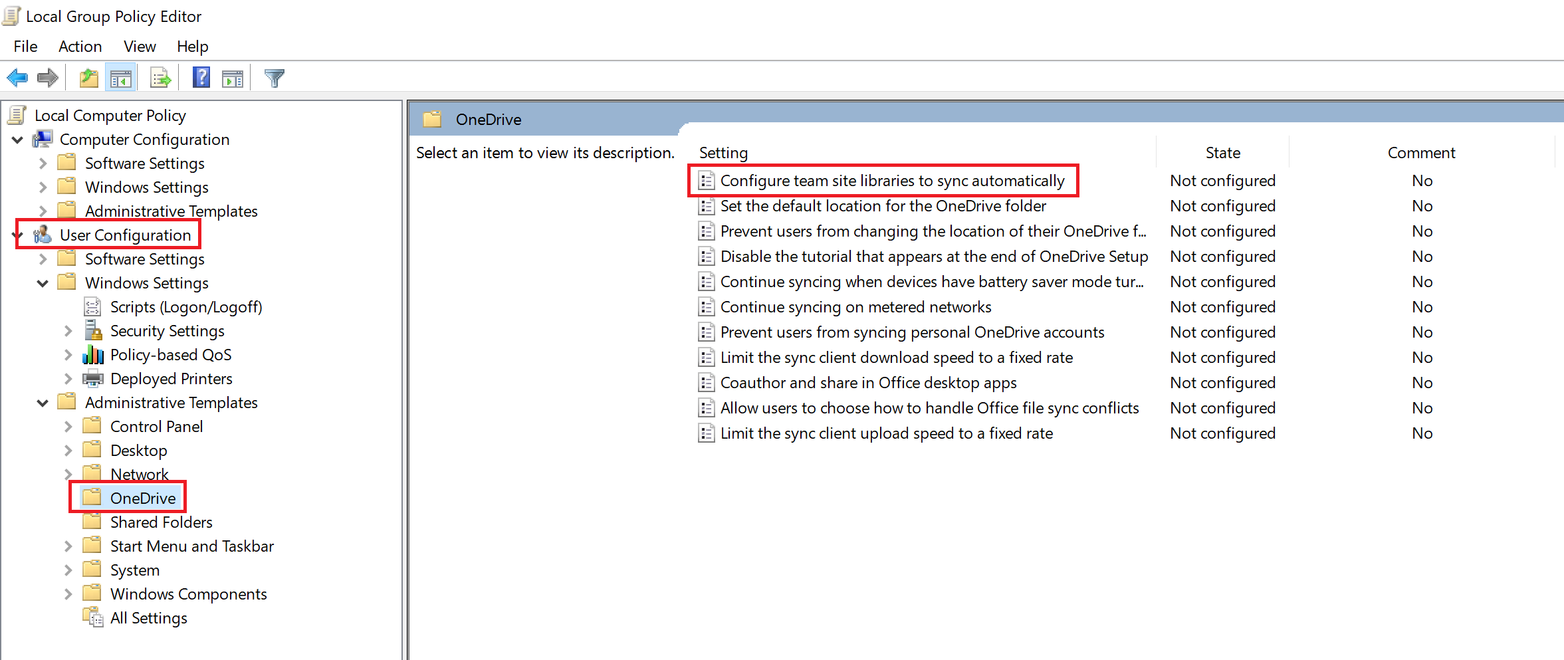Click the Back arrow toolbar icon
The width and height of the screenshot is (1564, 660).
[x=17, y=78]
